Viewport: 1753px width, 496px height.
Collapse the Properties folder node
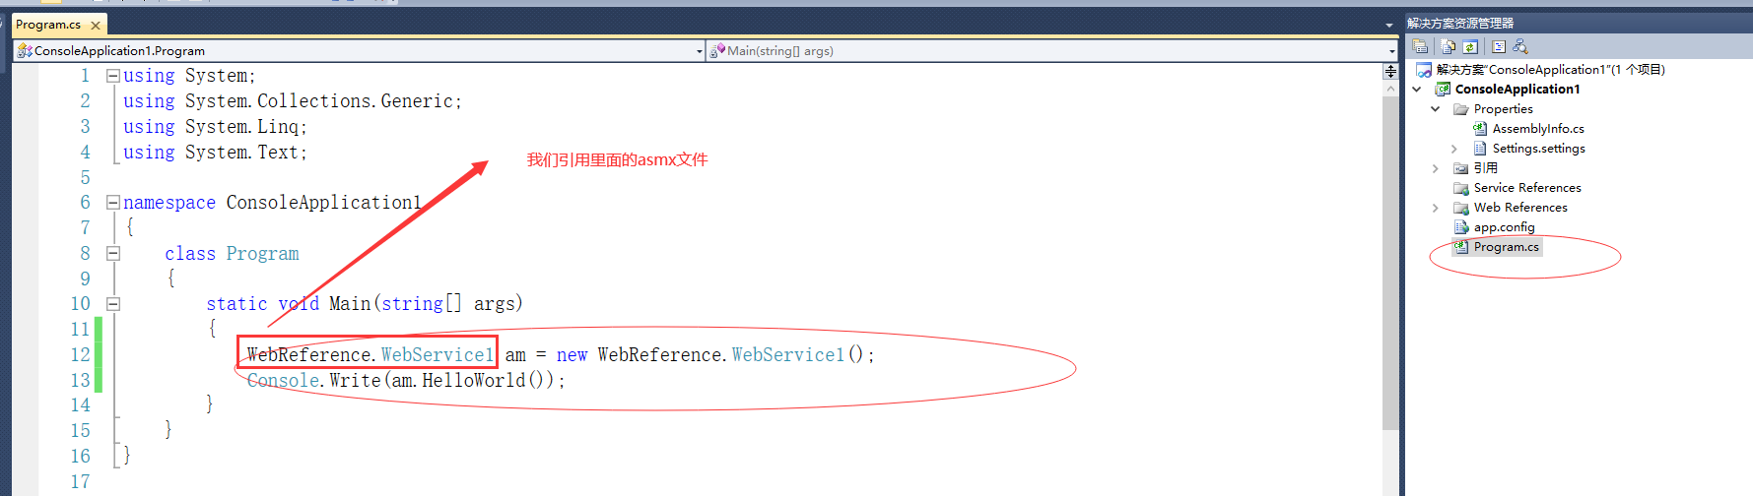1436,109
